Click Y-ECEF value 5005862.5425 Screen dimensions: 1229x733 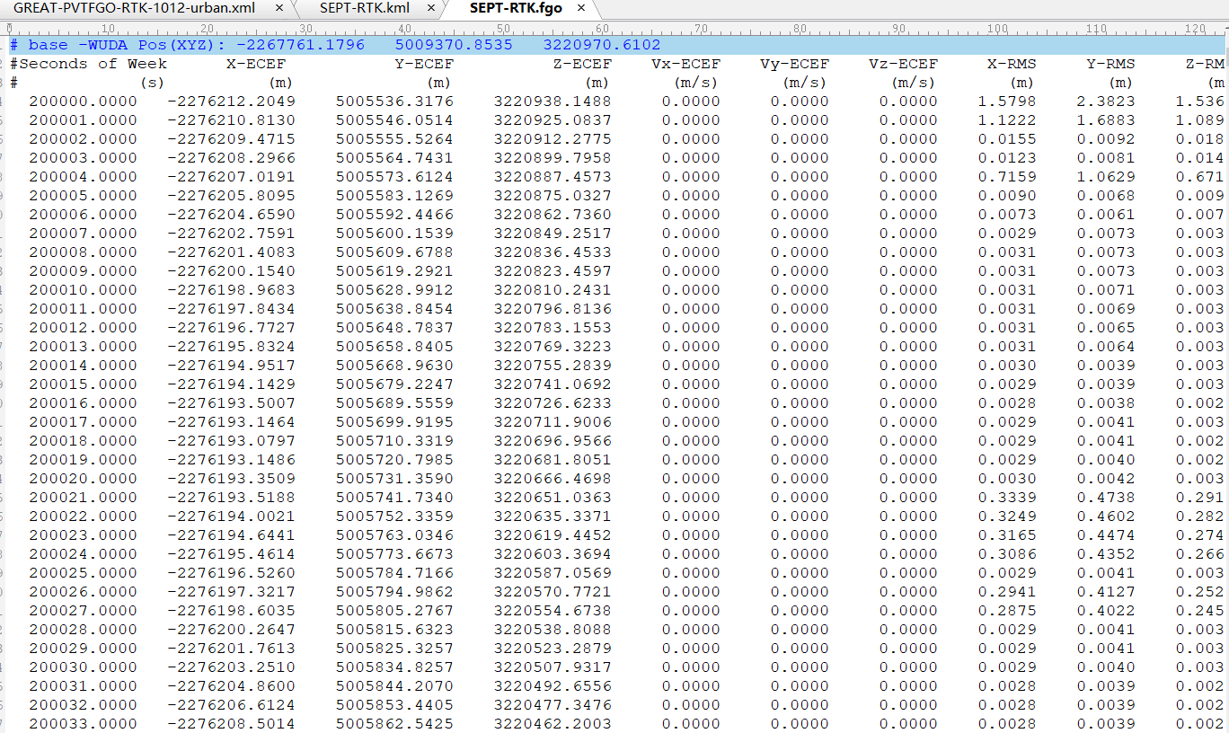pyautogui.click(x=394, y=724)
